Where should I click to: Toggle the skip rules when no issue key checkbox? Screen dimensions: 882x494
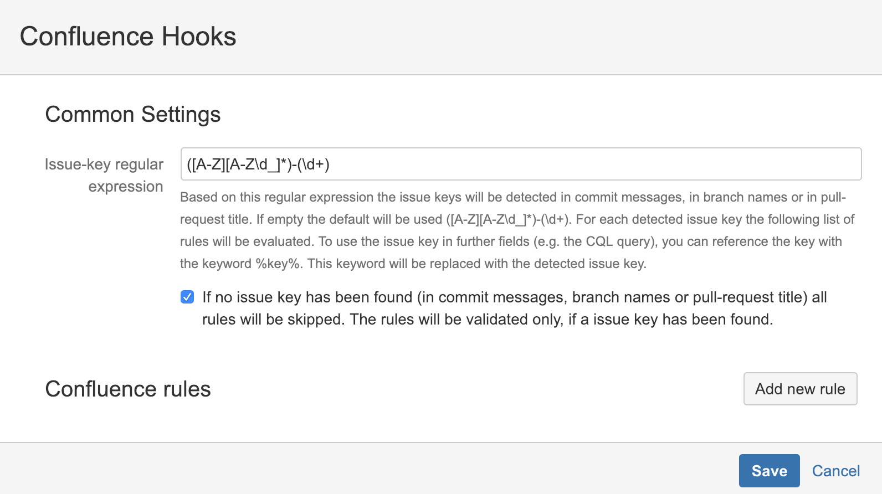click(x=187, y=297)
